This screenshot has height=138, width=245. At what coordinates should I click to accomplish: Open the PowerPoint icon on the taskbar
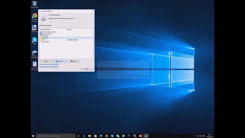click(x=140, y=136)
